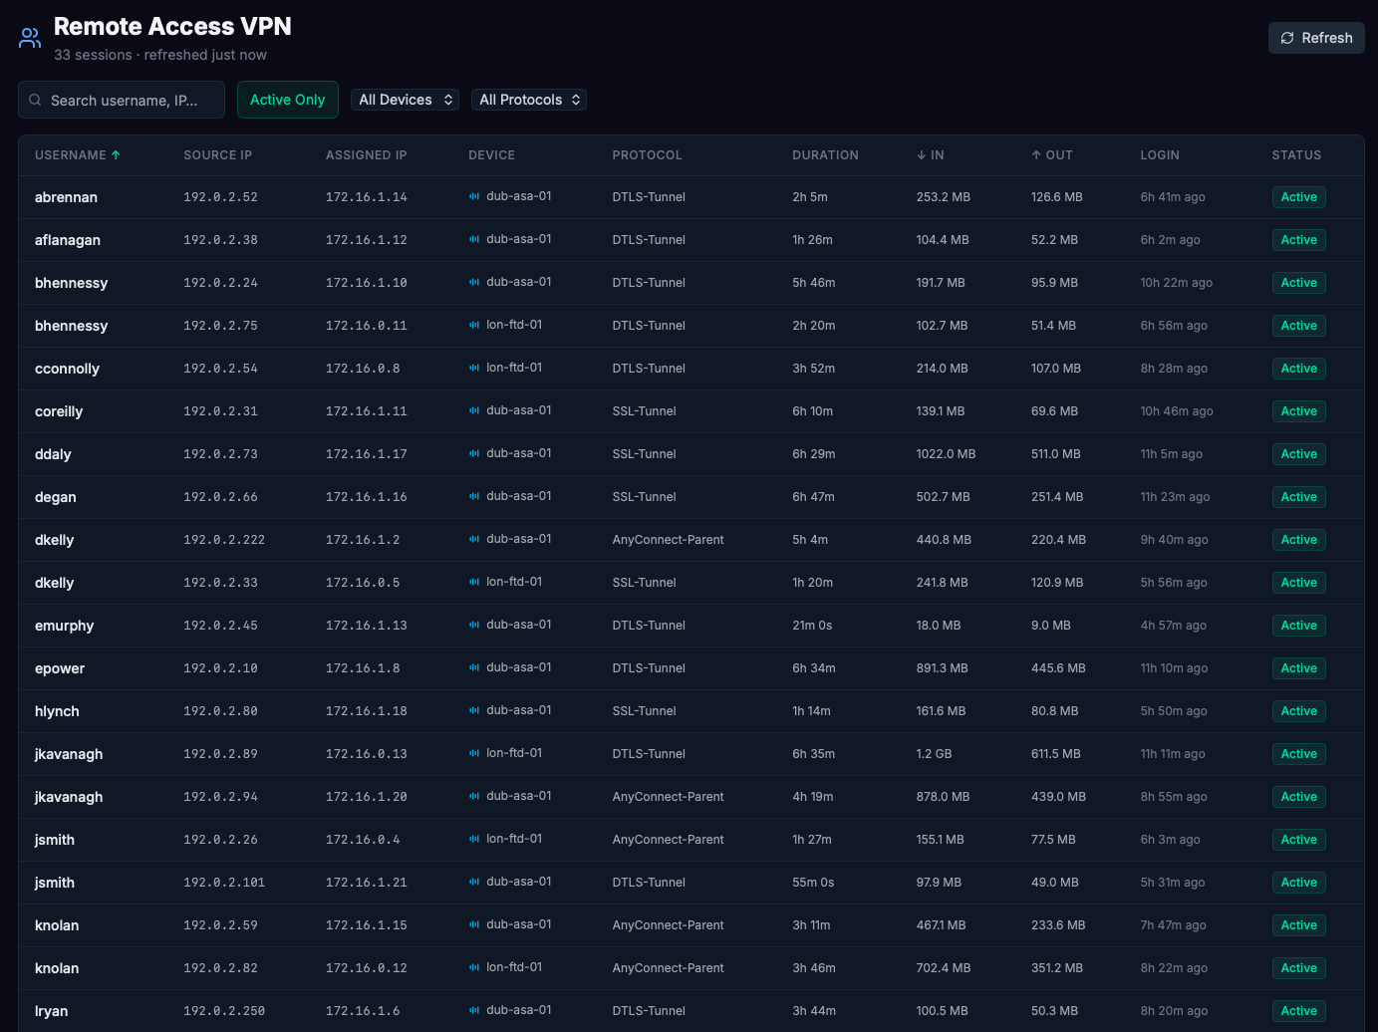Screen dimensions: 1378x1032
Task: Sort by the Duration column header
Action: [x=825, y=155]
